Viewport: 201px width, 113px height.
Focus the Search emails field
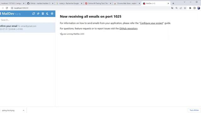28,20
